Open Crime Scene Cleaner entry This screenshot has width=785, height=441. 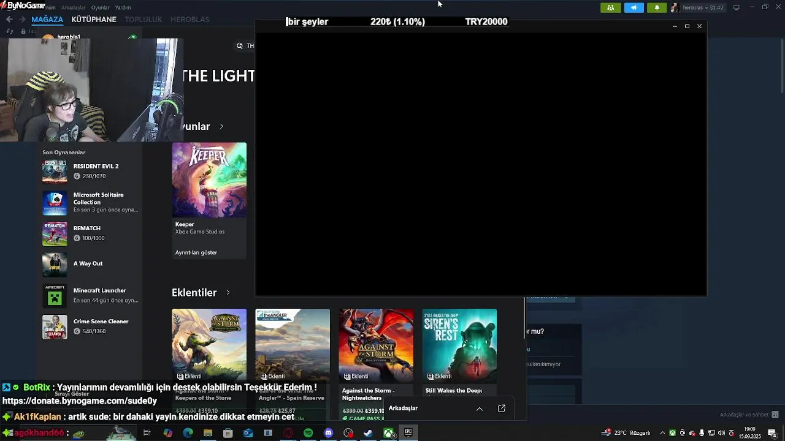91,326
